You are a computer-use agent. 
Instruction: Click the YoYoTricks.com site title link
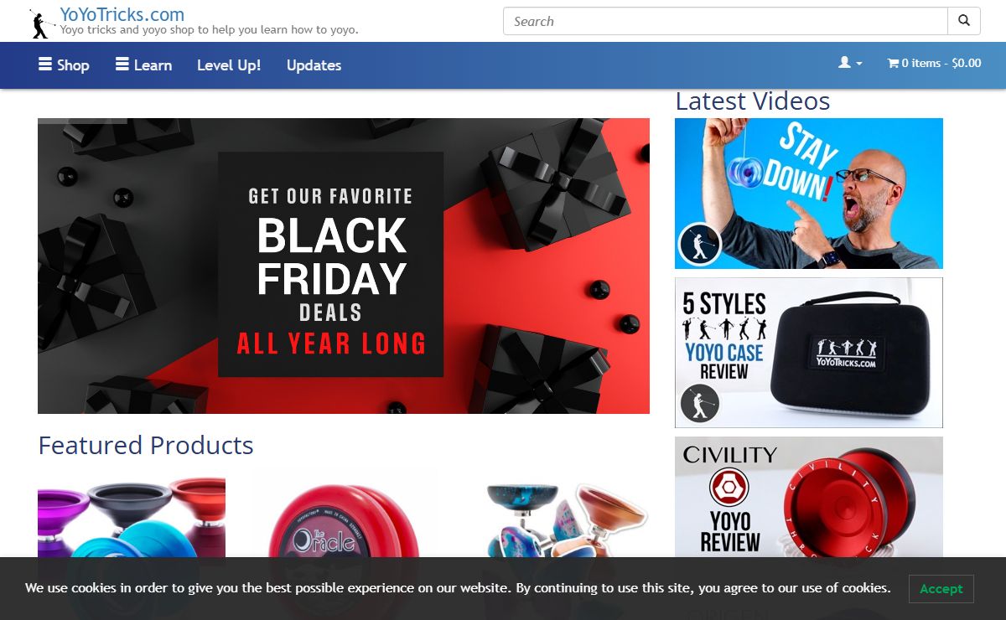coord(122,14)
